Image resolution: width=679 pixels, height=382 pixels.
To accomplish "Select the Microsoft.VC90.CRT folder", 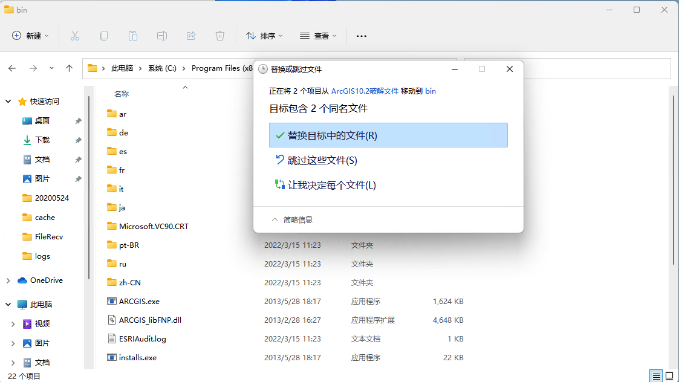I will click(x=154, y=227).
